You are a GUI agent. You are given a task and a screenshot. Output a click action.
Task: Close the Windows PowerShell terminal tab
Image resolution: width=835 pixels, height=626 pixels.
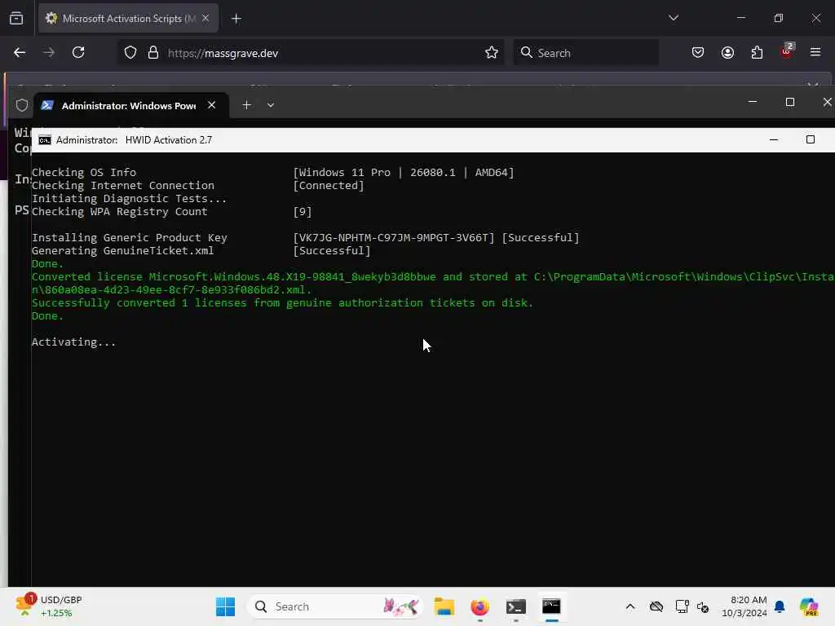(x=211, y=105)
